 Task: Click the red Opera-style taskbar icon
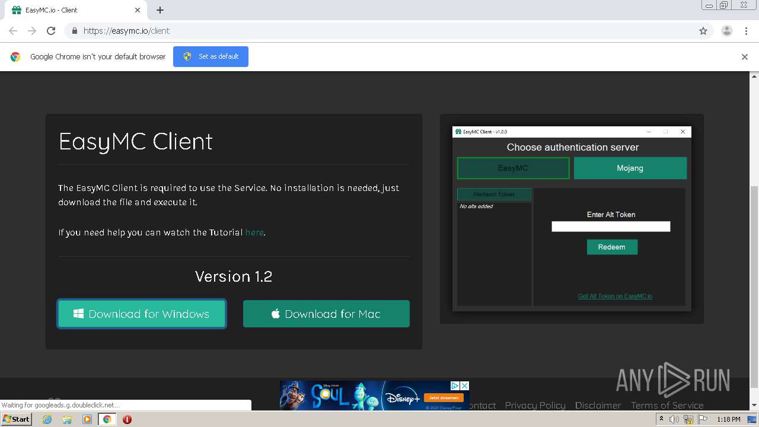(x=127, y=419)
